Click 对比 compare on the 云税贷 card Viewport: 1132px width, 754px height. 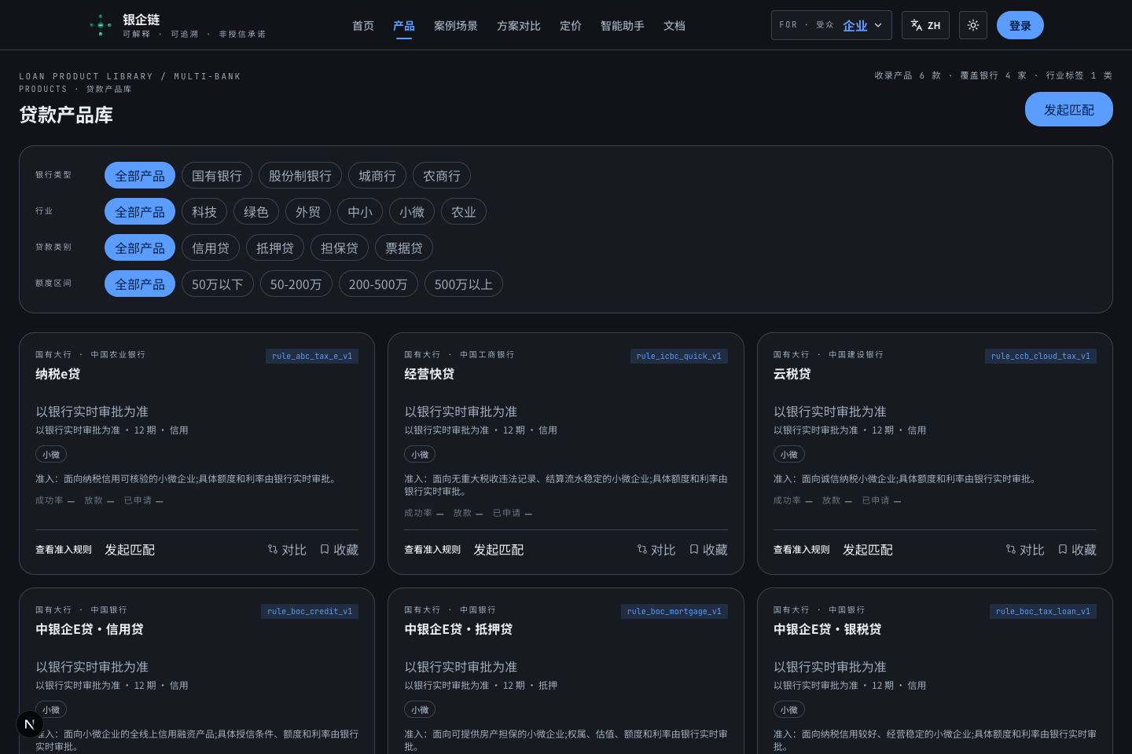point(1025,550)
